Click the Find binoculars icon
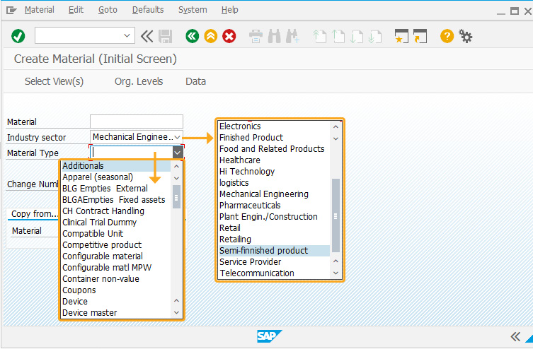 (x=275, y=36)
